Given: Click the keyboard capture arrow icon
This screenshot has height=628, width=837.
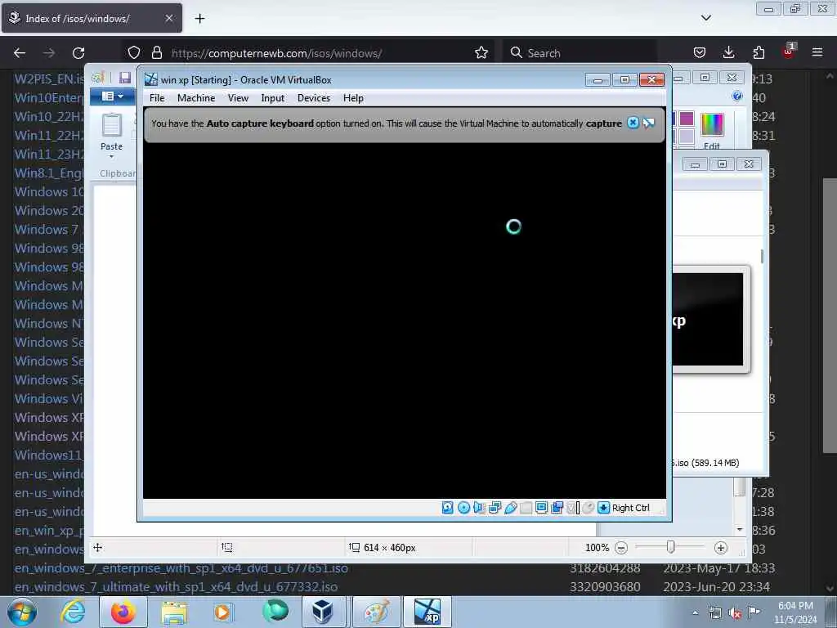Looking at the screenshot, I should [x=603, y=507].
